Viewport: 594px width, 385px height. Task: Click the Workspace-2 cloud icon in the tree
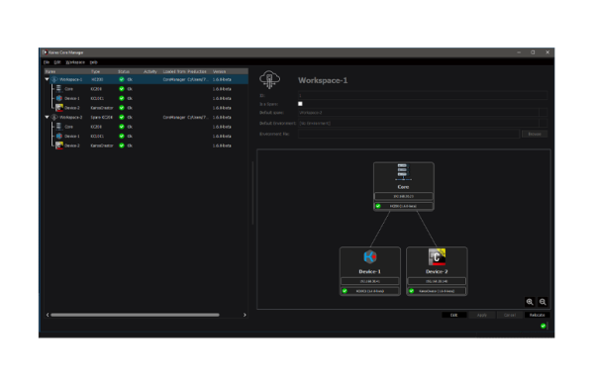click(x=54, y=118)
